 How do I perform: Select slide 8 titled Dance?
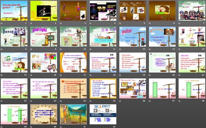click(14, 37)
